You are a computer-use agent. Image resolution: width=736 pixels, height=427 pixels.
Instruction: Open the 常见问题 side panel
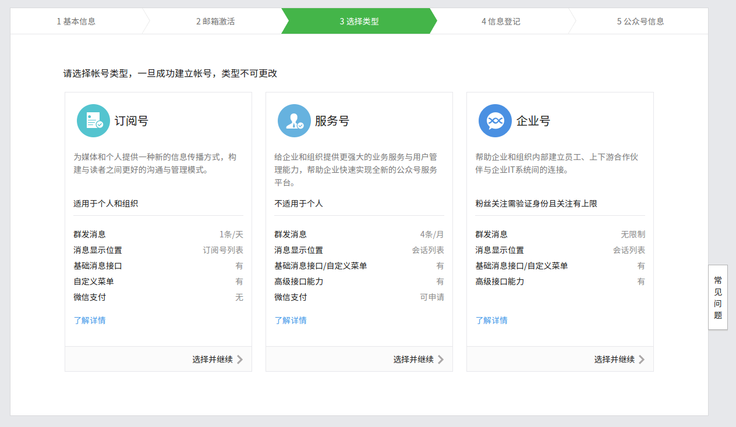(717, 298)
